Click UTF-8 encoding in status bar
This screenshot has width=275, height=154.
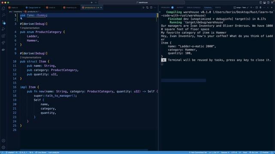pyautogui.click(x=234, y=152)
